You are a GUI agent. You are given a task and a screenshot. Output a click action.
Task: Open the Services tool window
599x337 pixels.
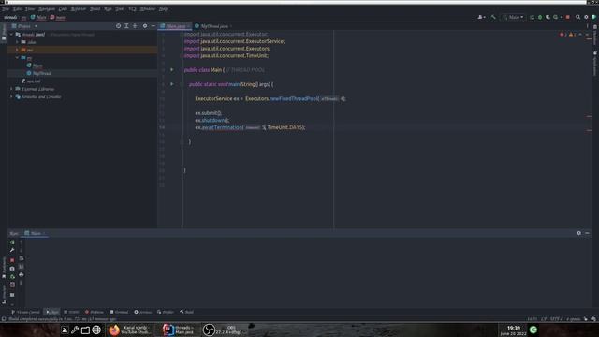point(143,312)
